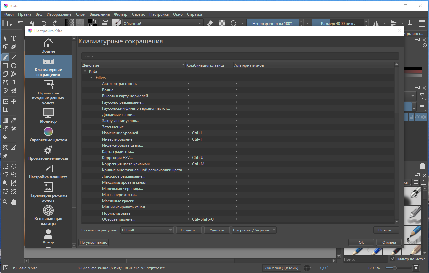
Task: Toggle preserve alpha checkerboard button in toolbar
Action: (x=222, y=23)
